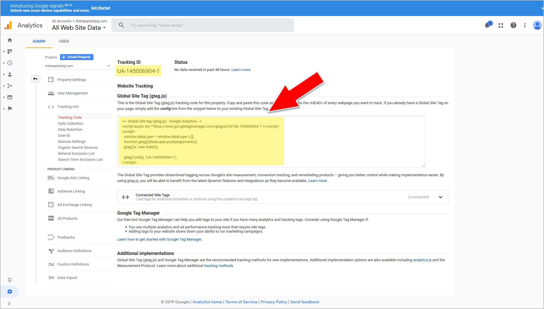Click into the Analytics search field
The width and height of the screenshot is (544, 309).
[203, 25]
